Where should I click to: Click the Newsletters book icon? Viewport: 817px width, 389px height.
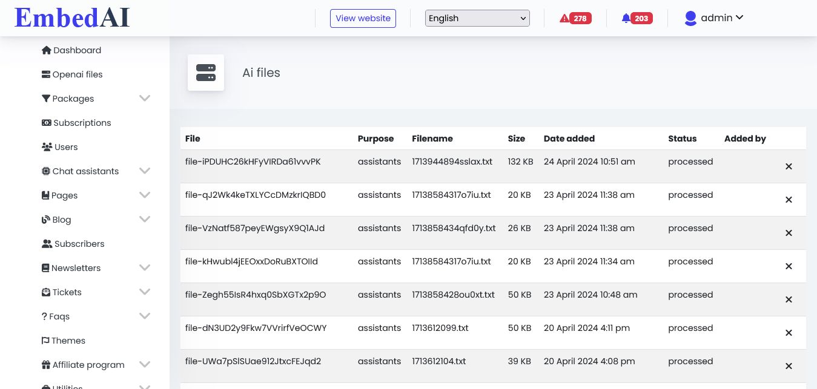click(x=45, y=268)
